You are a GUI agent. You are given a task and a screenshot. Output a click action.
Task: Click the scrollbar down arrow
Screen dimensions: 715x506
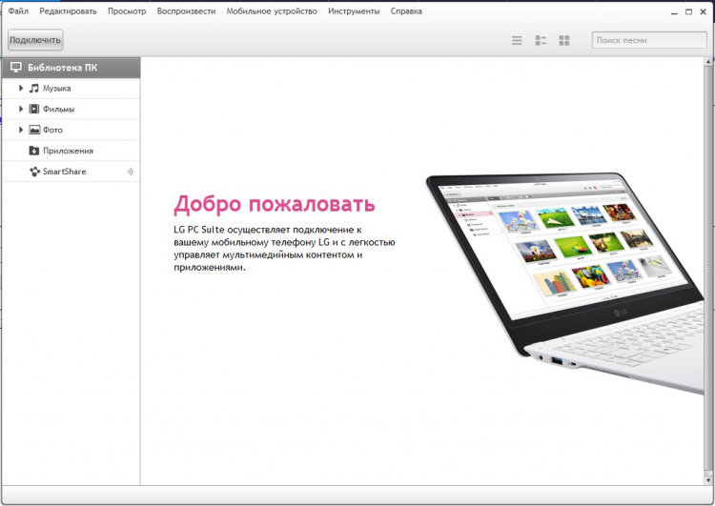(708, 480)
